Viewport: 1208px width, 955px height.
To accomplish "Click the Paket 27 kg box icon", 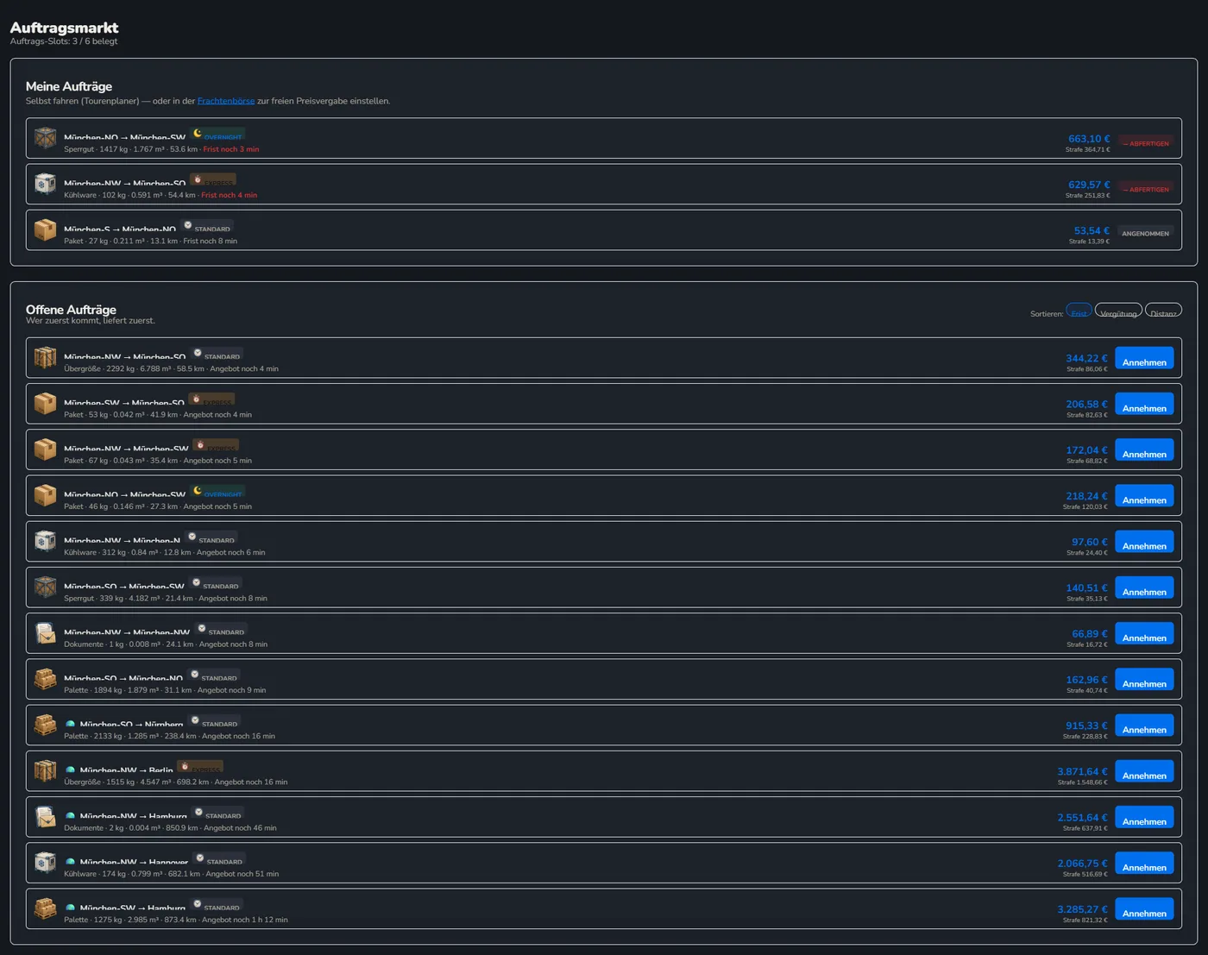I will click(45, 229).
